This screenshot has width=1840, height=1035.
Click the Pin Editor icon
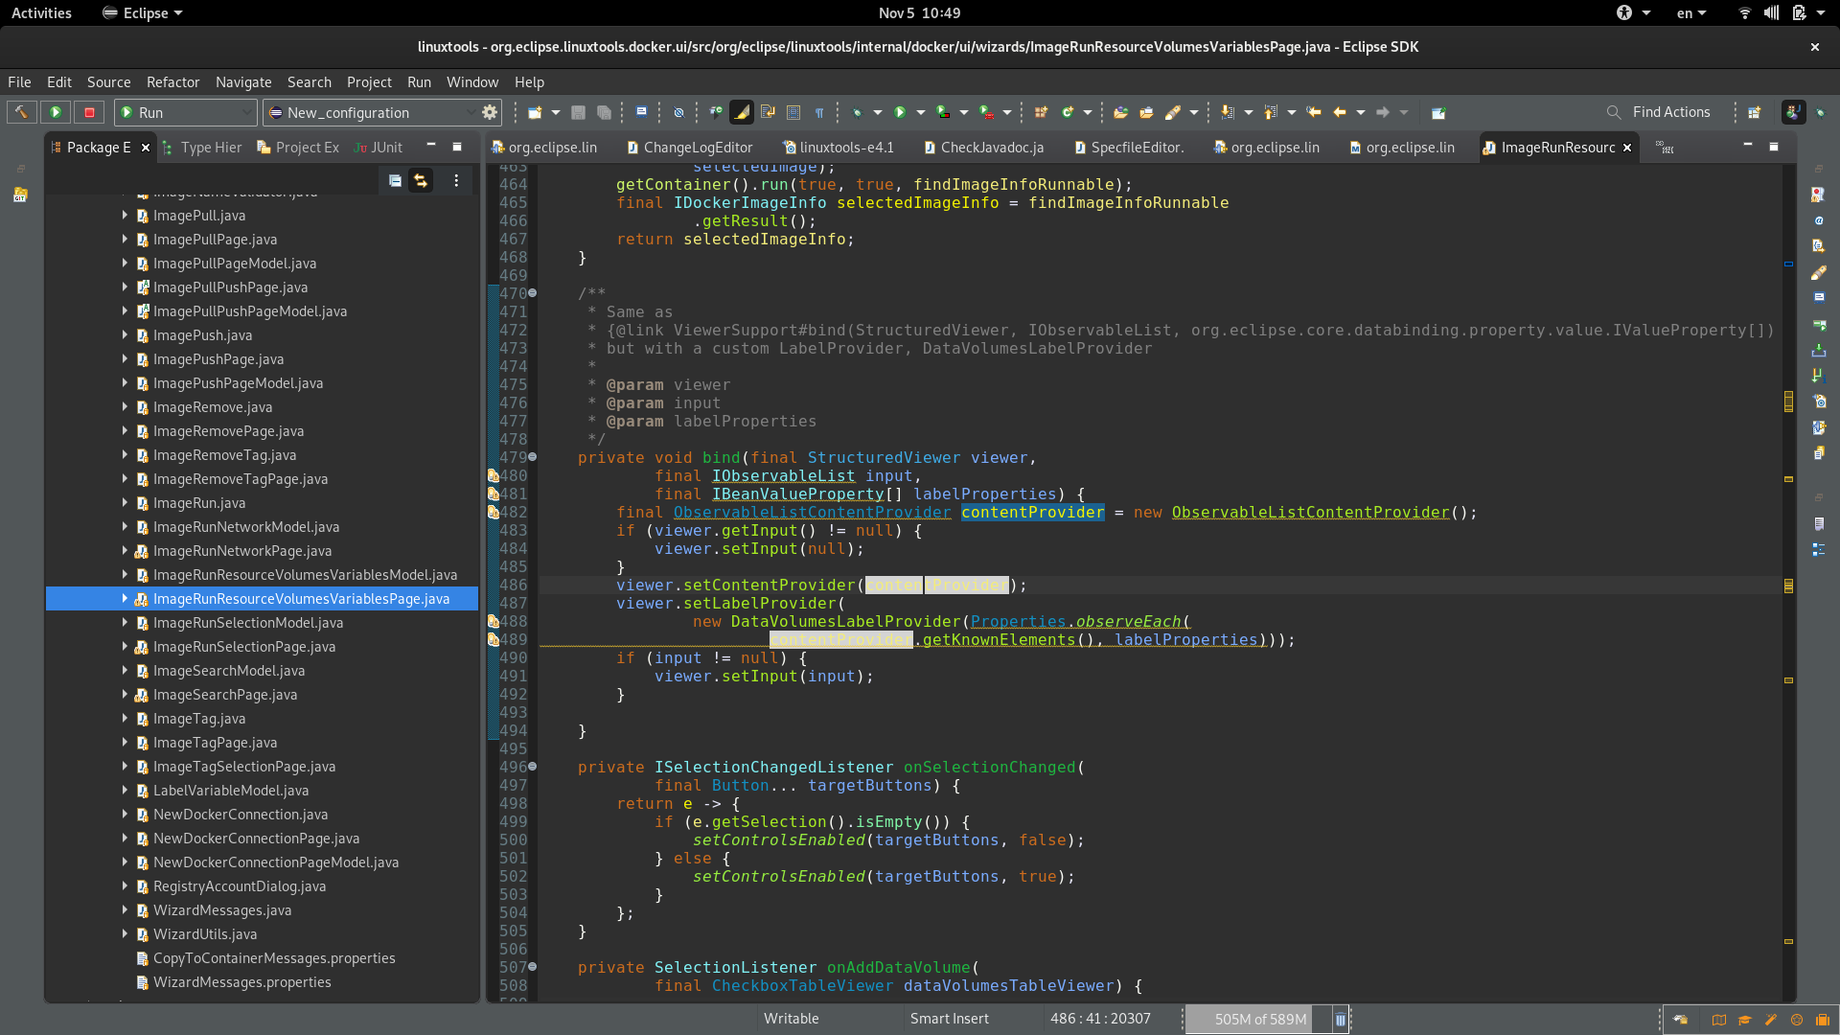click(1437, 112)
